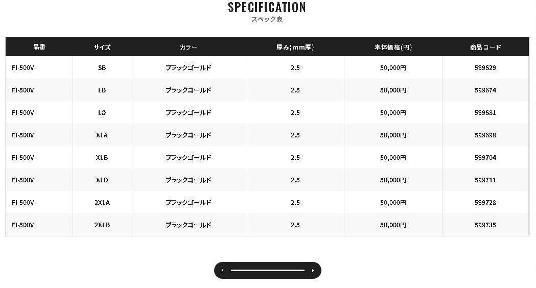This screenshot has height=288, width=536.
Task: Select product code 599704
Action: 485,158
